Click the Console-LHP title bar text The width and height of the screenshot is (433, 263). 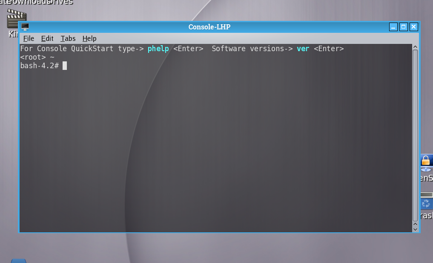[x=209, y=27]
